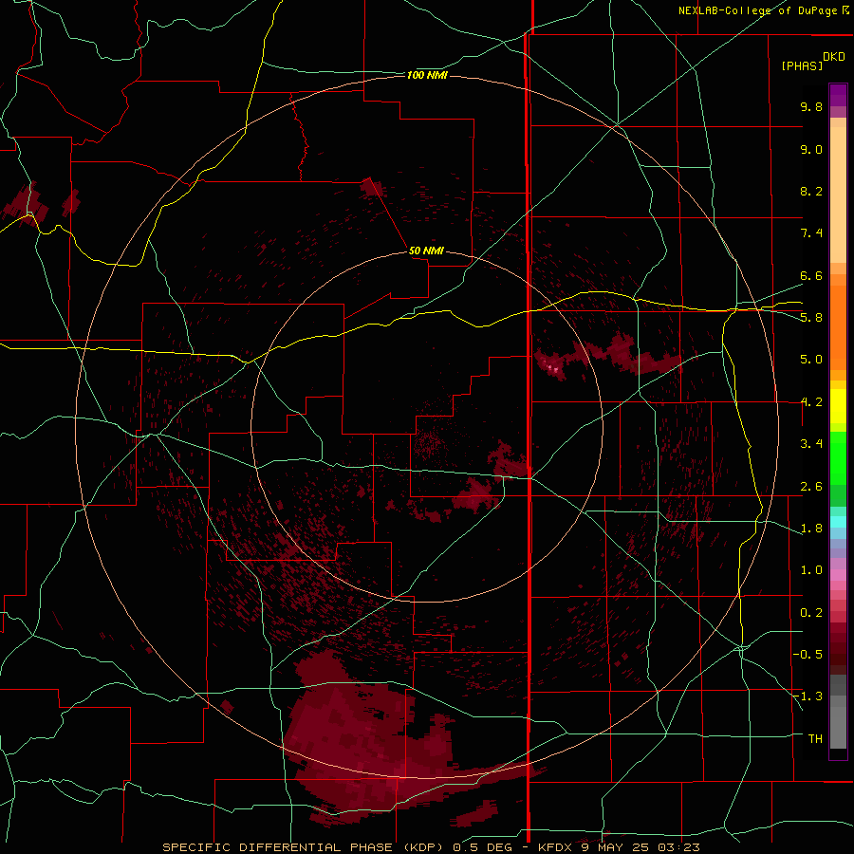This screenshot has width=854, height=854.
Task: Click the 5.8 legend value
Action: click(x=811, y=317)
